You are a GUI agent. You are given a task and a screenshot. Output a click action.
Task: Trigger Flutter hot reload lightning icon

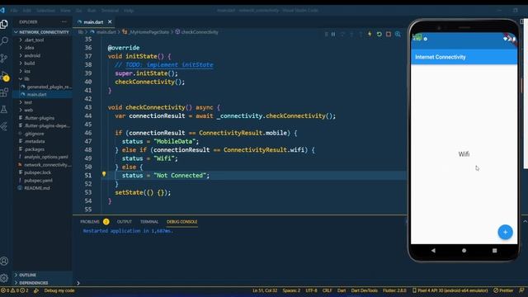point(370,34)
